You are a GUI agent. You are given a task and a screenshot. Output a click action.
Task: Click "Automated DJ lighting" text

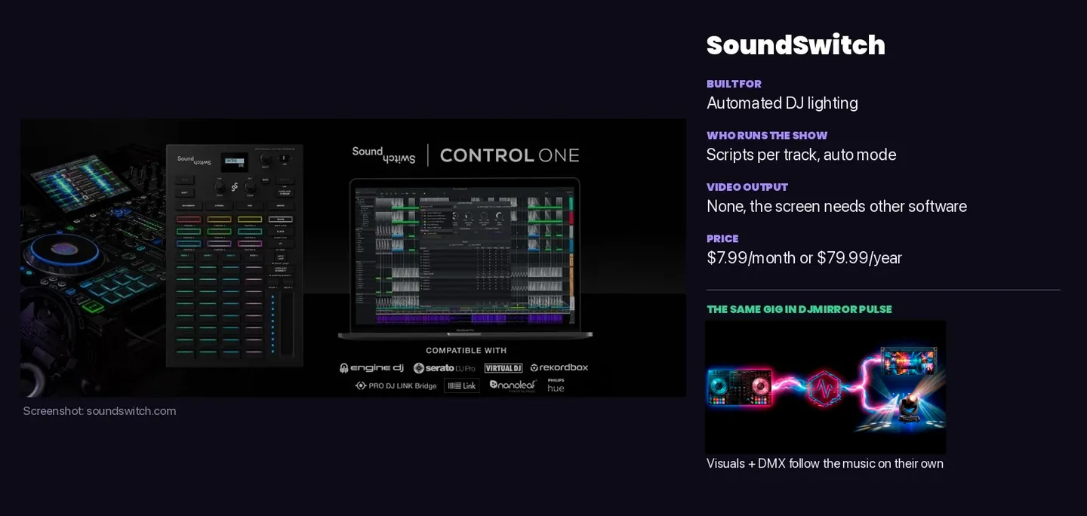coord(782,103)
